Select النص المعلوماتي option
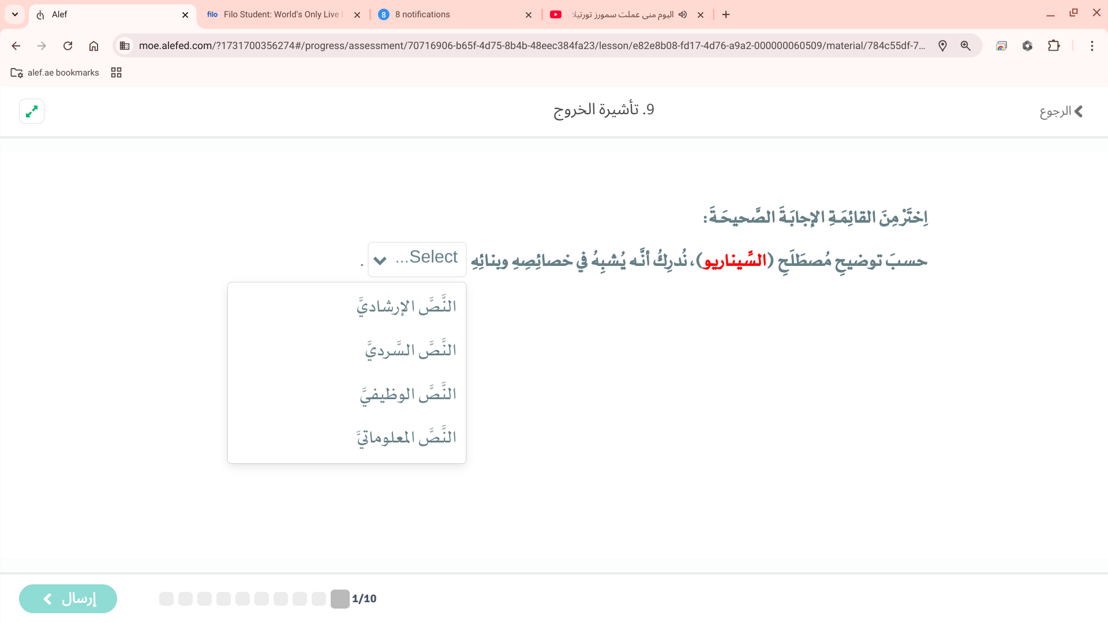Image resolution: width=1108 pixels, height=623 pixels. click(x=406, y=437)
